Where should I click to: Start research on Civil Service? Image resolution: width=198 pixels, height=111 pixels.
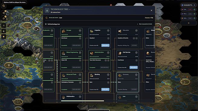134,67
